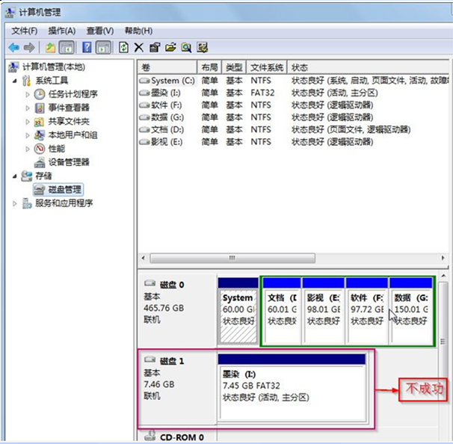Click the 文件系统 column header
453x444 pixels.
tap(268, 67)
